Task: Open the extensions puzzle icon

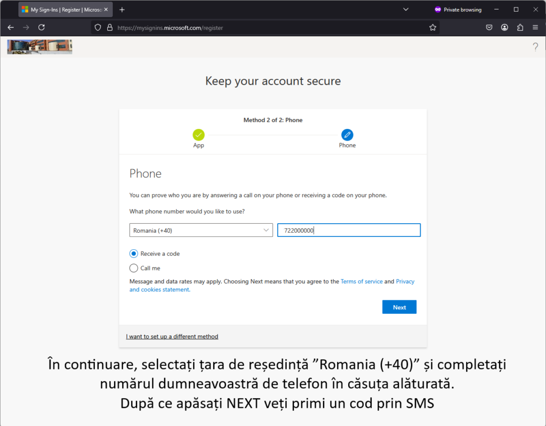Action: point(520,28)
